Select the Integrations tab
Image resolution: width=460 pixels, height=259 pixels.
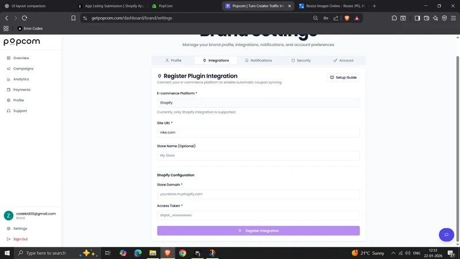(216, 60)
